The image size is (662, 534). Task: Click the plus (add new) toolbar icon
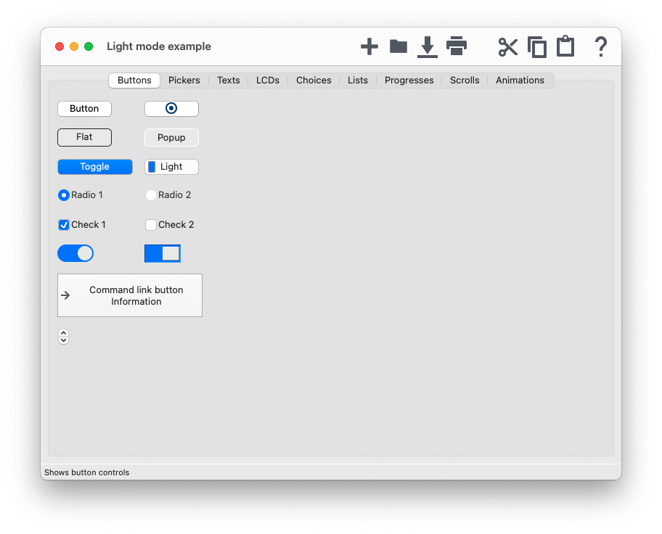(x=369, y=47)
